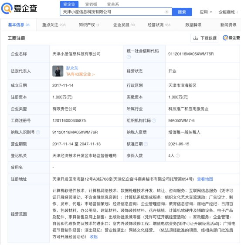Viewport: 241px width, 245px height.
Task: Select the 查企业 search tab
Action: [x=69, y=4]
